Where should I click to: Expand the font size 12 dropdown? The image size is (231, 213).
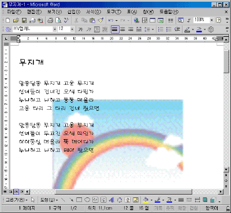pos(72,29)
